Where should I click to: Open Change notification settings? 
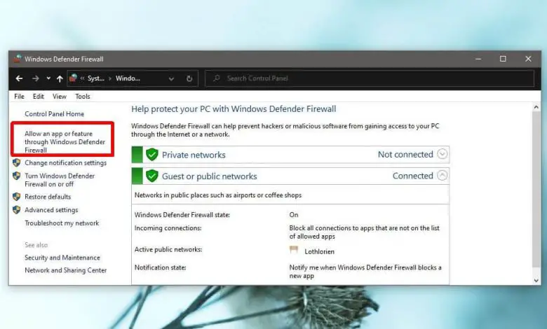[66, 163]
